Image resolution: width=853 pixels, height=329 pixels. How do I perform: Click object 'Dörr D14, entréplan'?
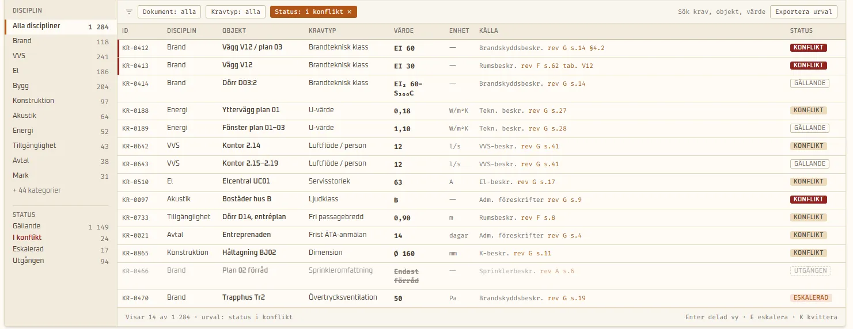254,217
